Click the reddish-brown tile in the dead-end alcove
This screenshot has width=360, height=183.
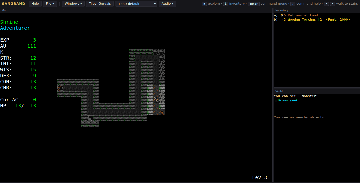pos(60,88)
